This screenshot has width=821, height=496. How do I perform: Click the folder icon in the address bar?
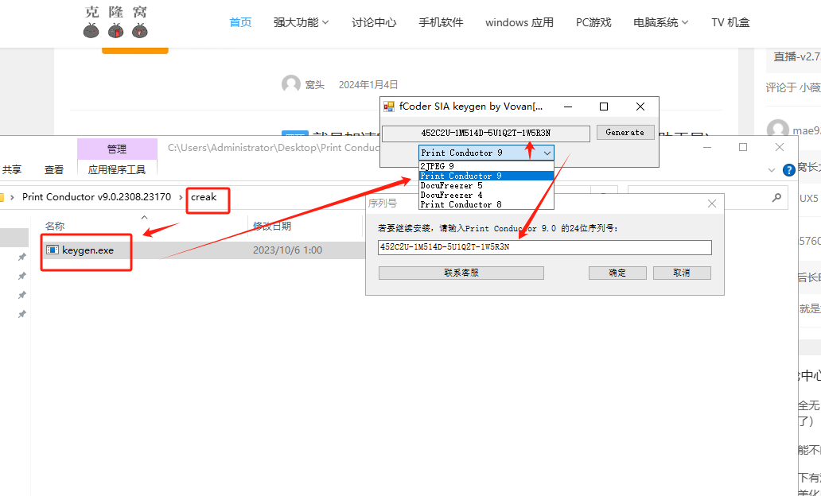(2, 197)
